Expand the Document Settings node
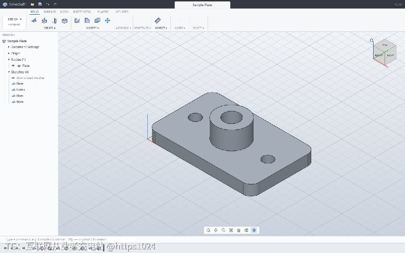 pyautogui.click(x=9, y=47)
